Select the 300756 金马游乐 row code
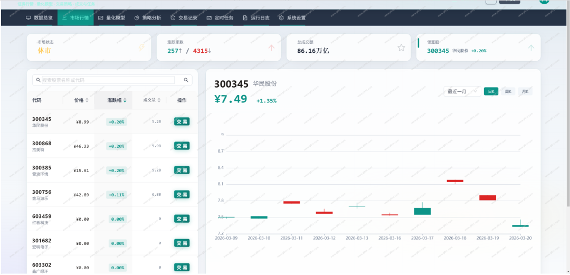The width and height of the screenshot is (570, 275). (42, 192)
